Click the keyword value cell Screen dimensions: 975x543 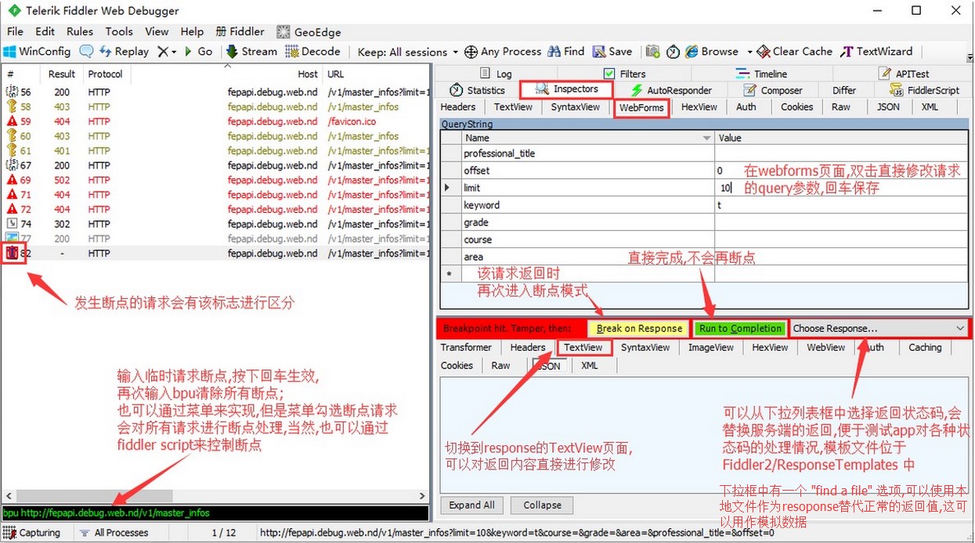(841, 205)
